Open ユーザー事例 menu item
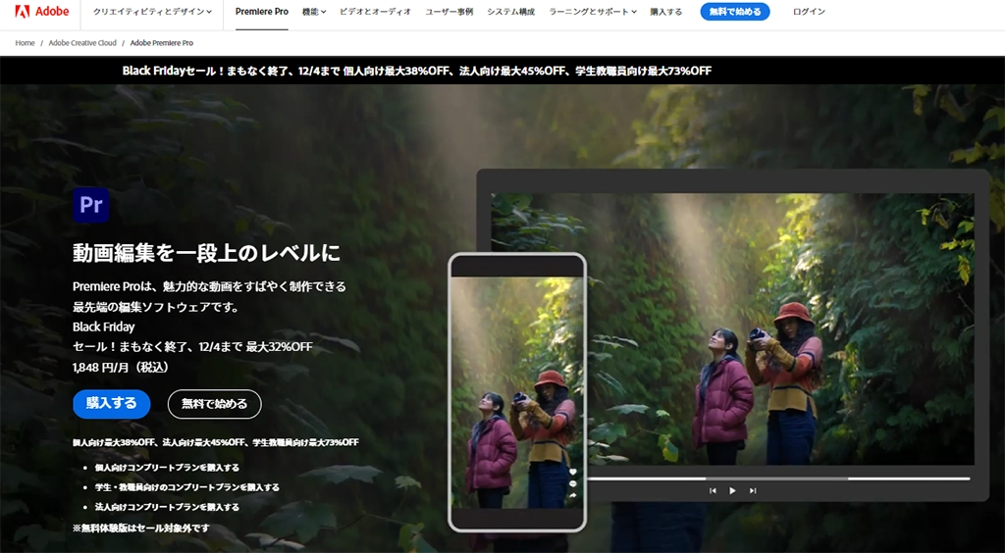Image resolution: width=1005 pixels, height=553 pixels. coord(450,12)
